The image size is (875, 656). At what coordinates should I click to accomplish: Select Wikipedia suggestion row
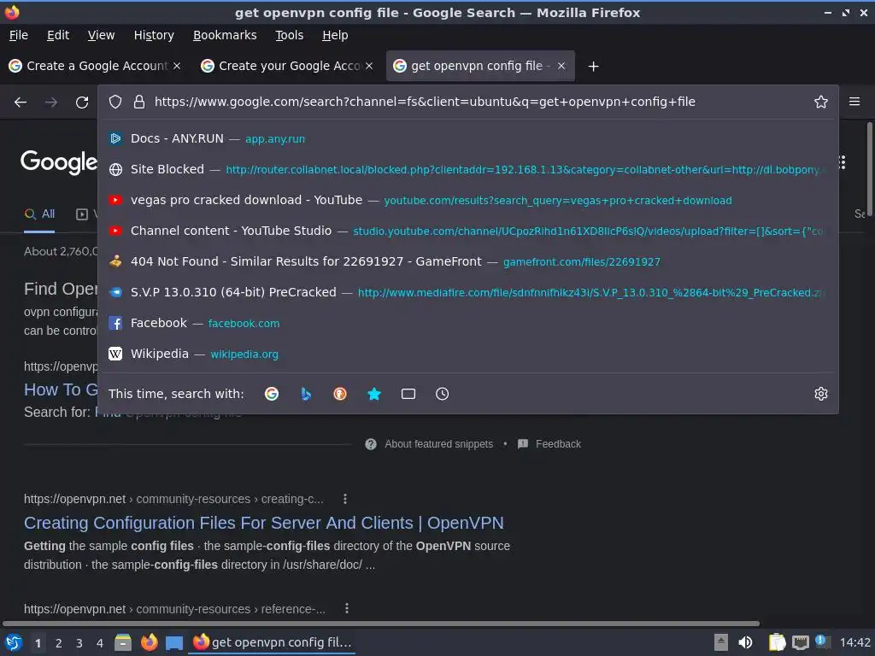click(x=467, y=354)
